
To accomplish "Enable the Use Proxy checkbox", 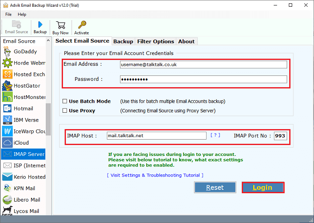I will [65, 111].
